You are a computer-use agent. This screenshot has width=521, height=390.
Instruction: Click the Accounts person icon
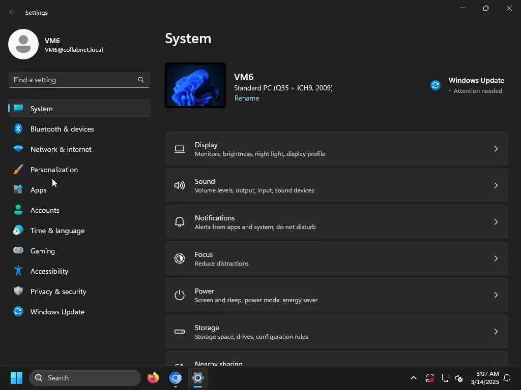[x=18, y=210]
